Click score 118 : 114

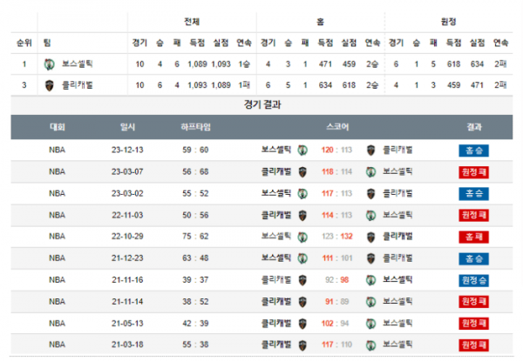point(336,171)
